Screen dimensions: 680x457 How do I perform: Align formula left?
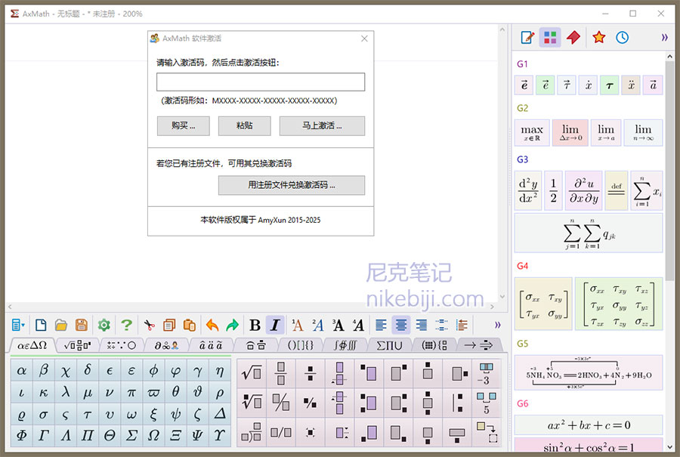tap(381, 325)
